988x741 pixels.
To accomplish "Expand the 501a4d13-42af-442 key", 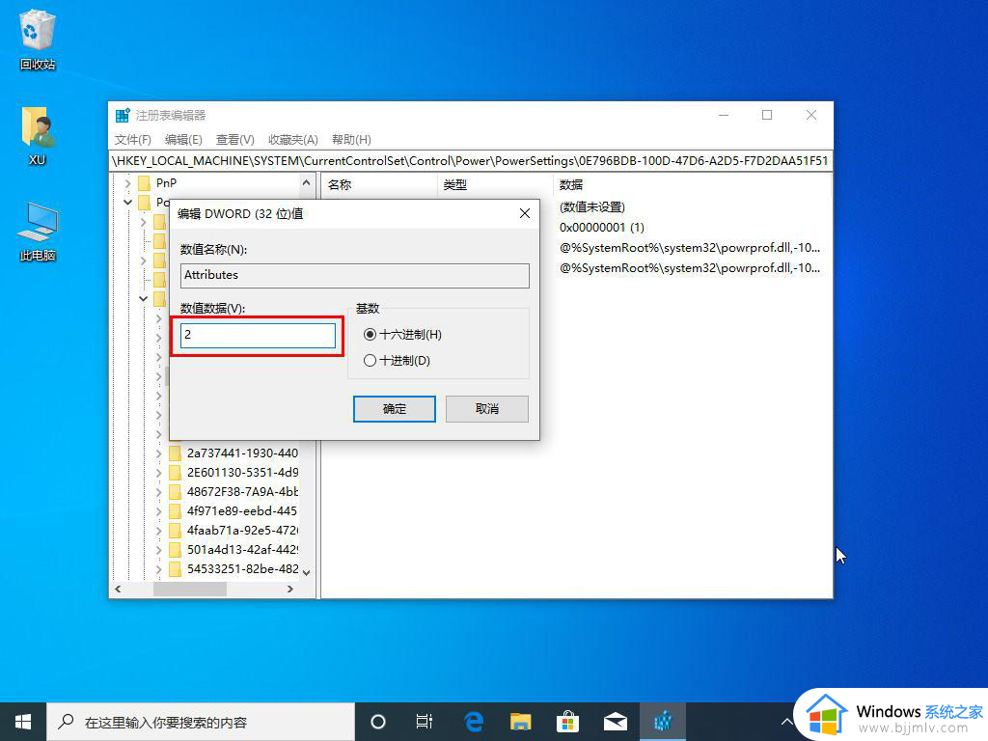I will coord(159,549).
